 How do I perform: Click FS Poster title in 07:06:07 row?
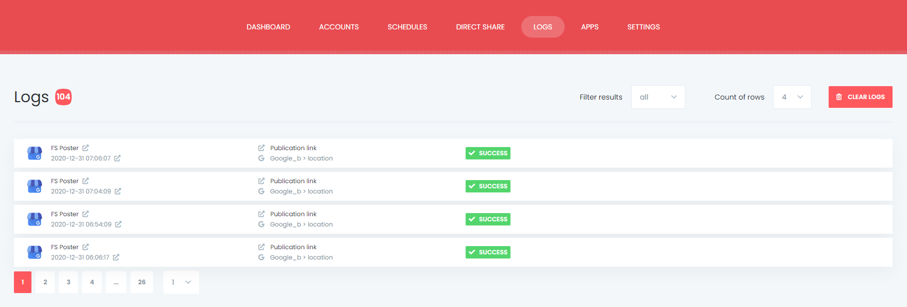coord(65,148)
